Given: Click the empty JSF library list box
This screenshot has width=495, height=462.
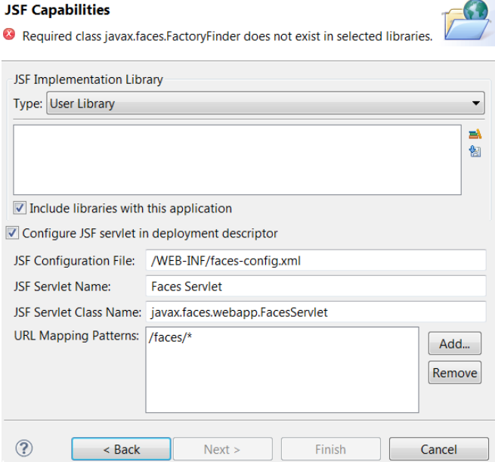Looking at the screenshot, I should tap(237, 160).
